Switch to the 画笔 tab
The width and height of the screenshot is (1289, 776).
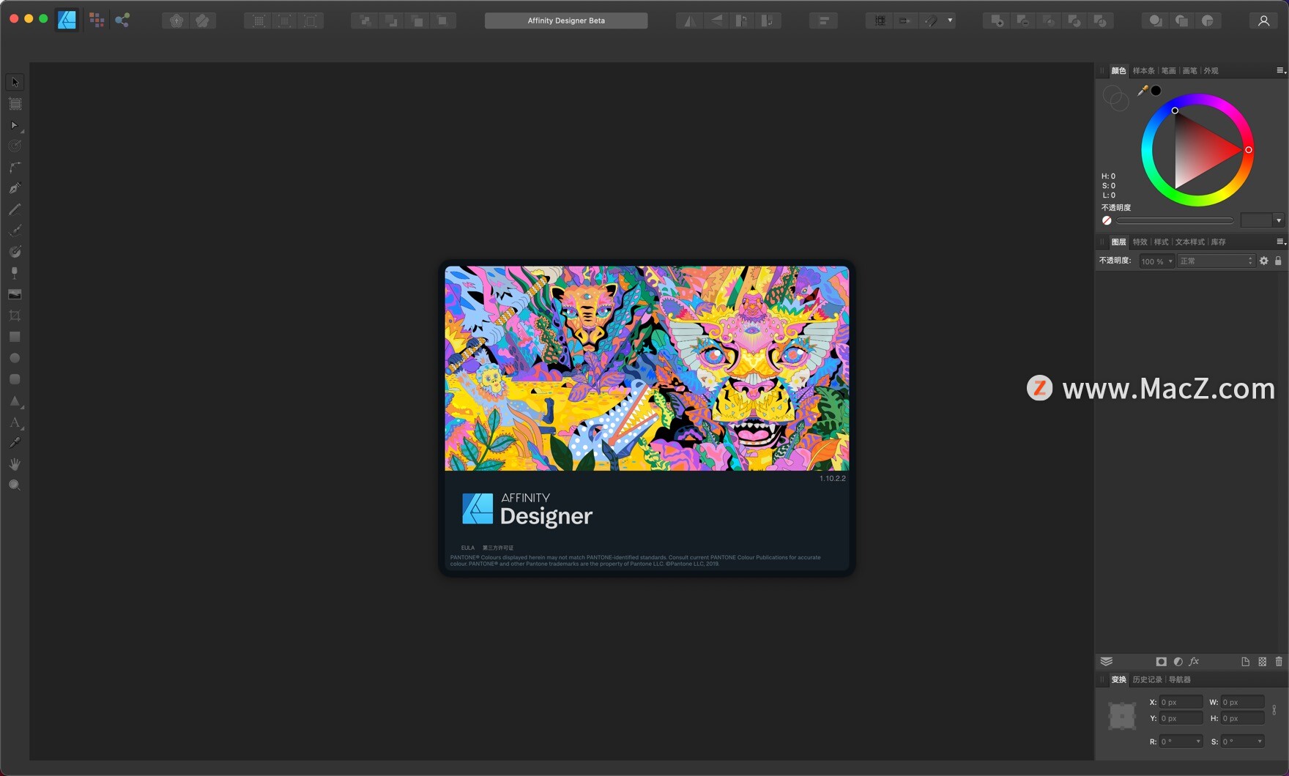[x=1189, y=71]
